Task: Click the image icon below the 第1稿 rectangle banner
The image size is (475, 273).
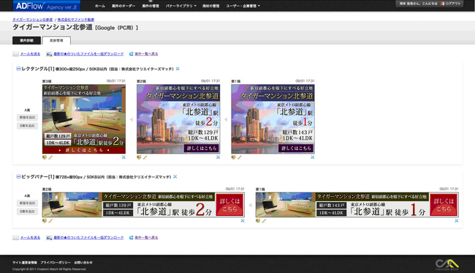Action: [x=233, y=157]
